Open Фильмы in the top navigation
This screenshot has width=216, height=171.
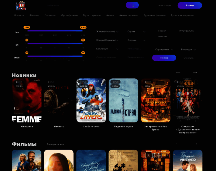tap(34, 15)
